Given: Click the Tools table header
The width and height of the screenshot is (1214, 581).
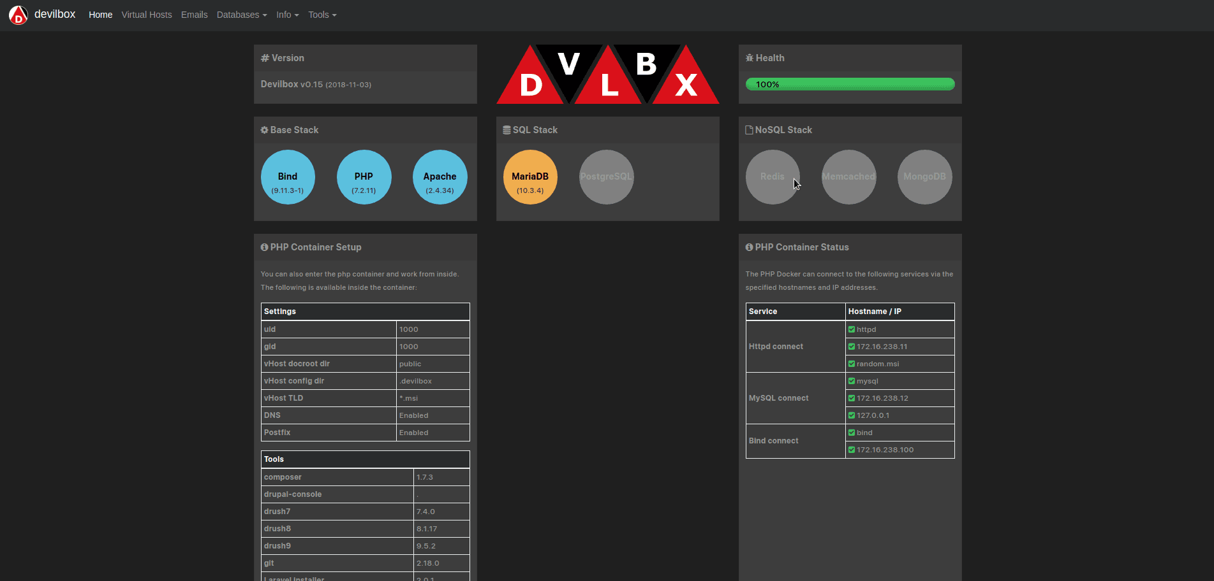Looking at the screenshot, I should pos(366,459).
